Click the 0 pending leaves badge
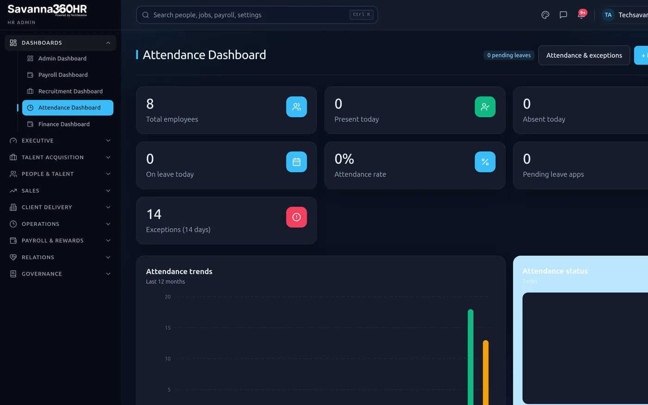This screenshot has height=405, width=648. coord(509,55)
